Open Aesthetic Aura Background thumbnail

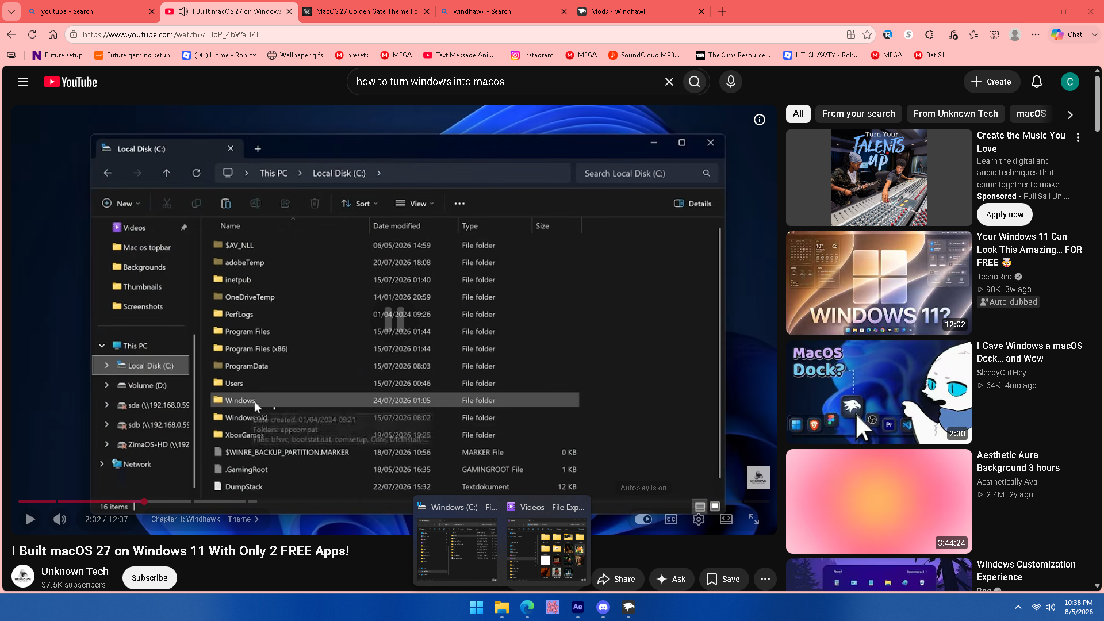(879, 501)
